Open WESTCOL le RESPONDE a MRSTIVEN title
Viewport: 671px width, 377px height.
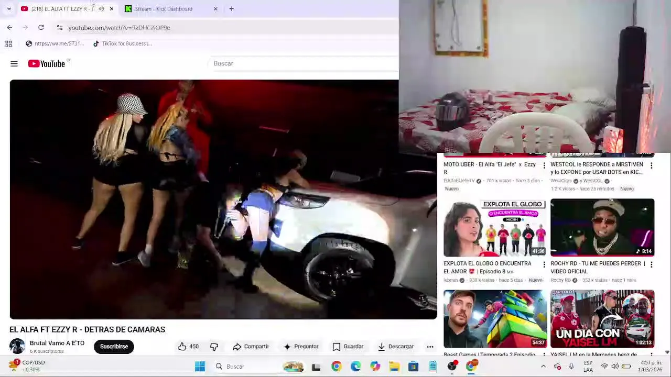pyautogui.click(x=597, y=168)
